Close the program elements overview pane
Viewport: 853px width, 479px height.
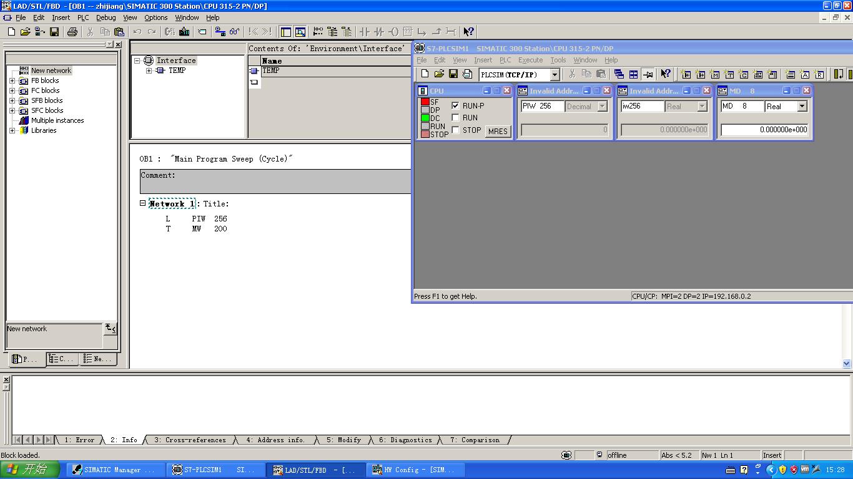coord(119,44)
